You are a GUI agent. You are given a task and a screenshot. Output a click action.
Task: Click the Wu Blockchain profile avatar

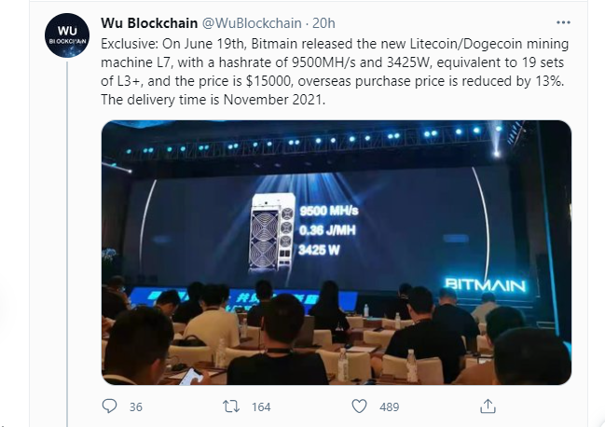[67, 35]
